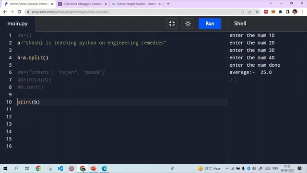Bookmark this page with star icon
307x173 pixels.
click(257, 12)
